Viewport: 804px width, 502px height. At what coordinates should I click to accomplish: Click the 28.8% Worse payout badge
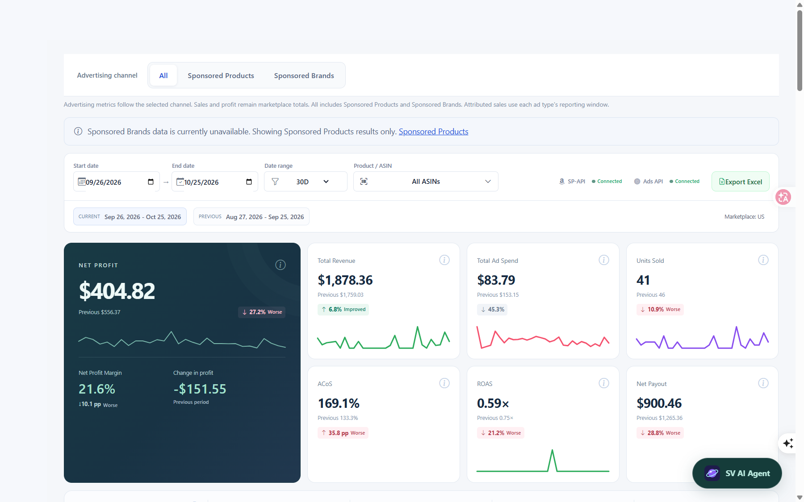pos(660,433)
